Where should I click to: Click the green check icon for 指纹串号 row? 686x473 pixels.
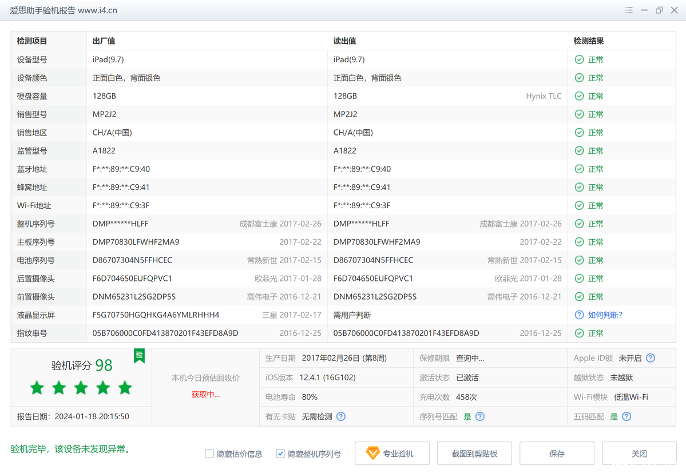(x=579, y=333)
